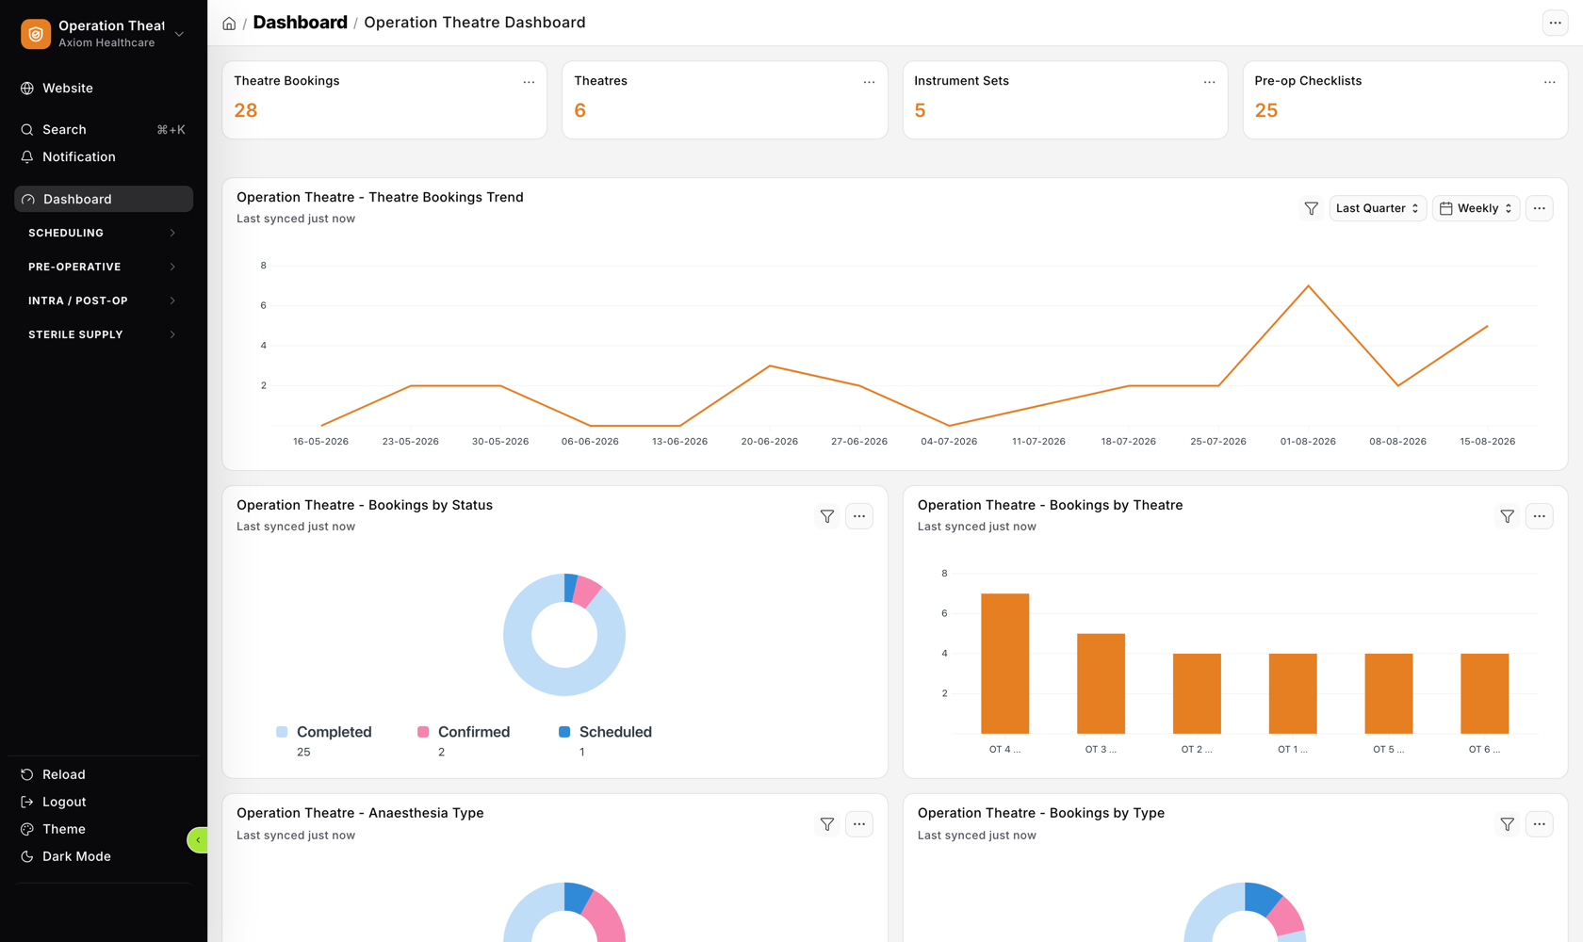
Task: Click the Dark Mode moon icon
Action: (27, 856)
